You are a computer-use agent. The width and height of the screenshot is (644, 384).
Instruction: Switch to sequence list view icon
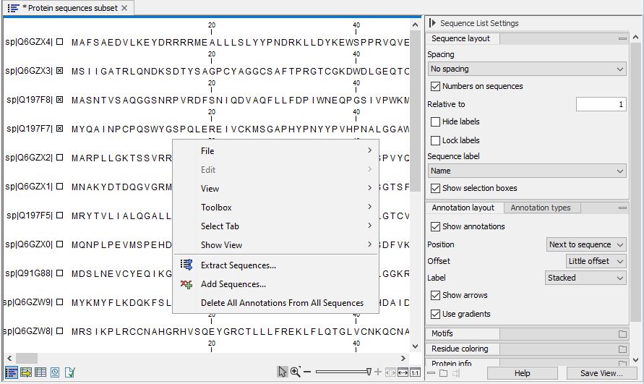point(12,372)
